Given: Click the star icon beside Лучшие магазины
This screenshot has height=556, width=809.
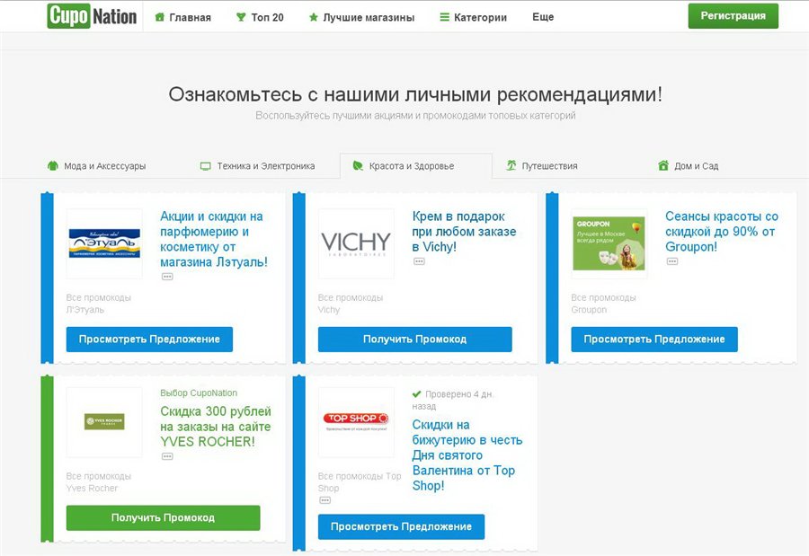Looking at the screenshot, I should pyautogui.click(x=314, y=16).
